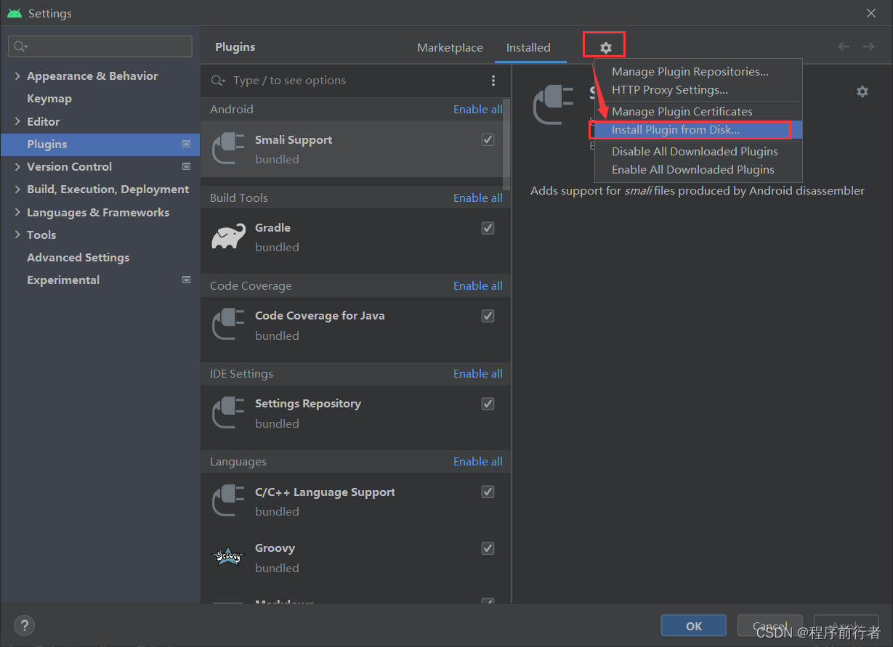Click the Plugins row project-level icon
Image resolution: width=893 pixels, height=647 pixels.
[186, 144]
